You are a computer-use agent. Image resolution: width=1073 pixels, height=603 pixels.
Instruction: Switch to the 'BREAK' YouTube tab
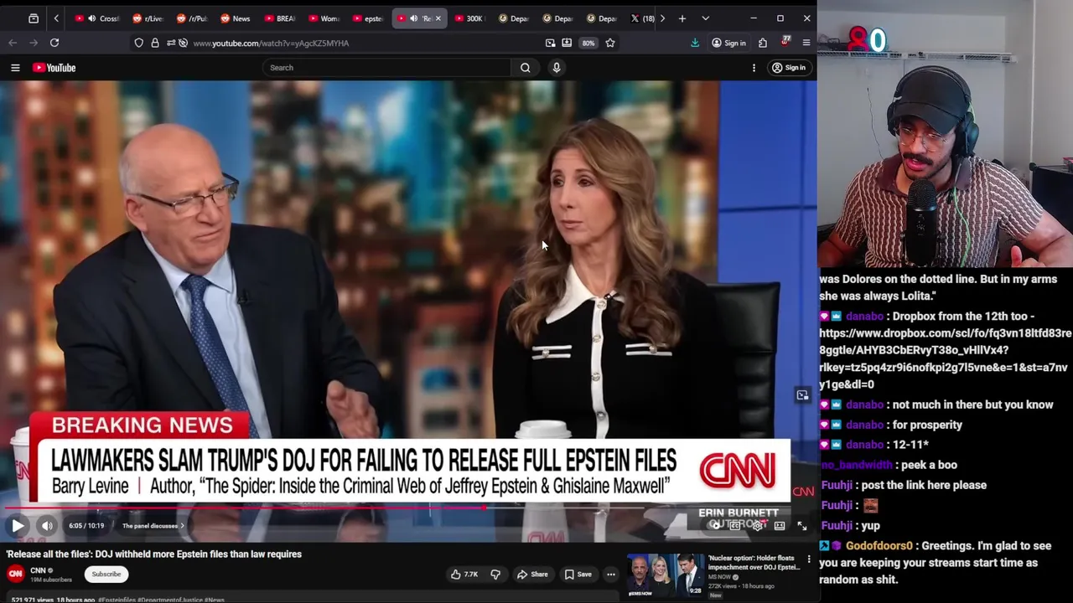[x=280, y=18]
